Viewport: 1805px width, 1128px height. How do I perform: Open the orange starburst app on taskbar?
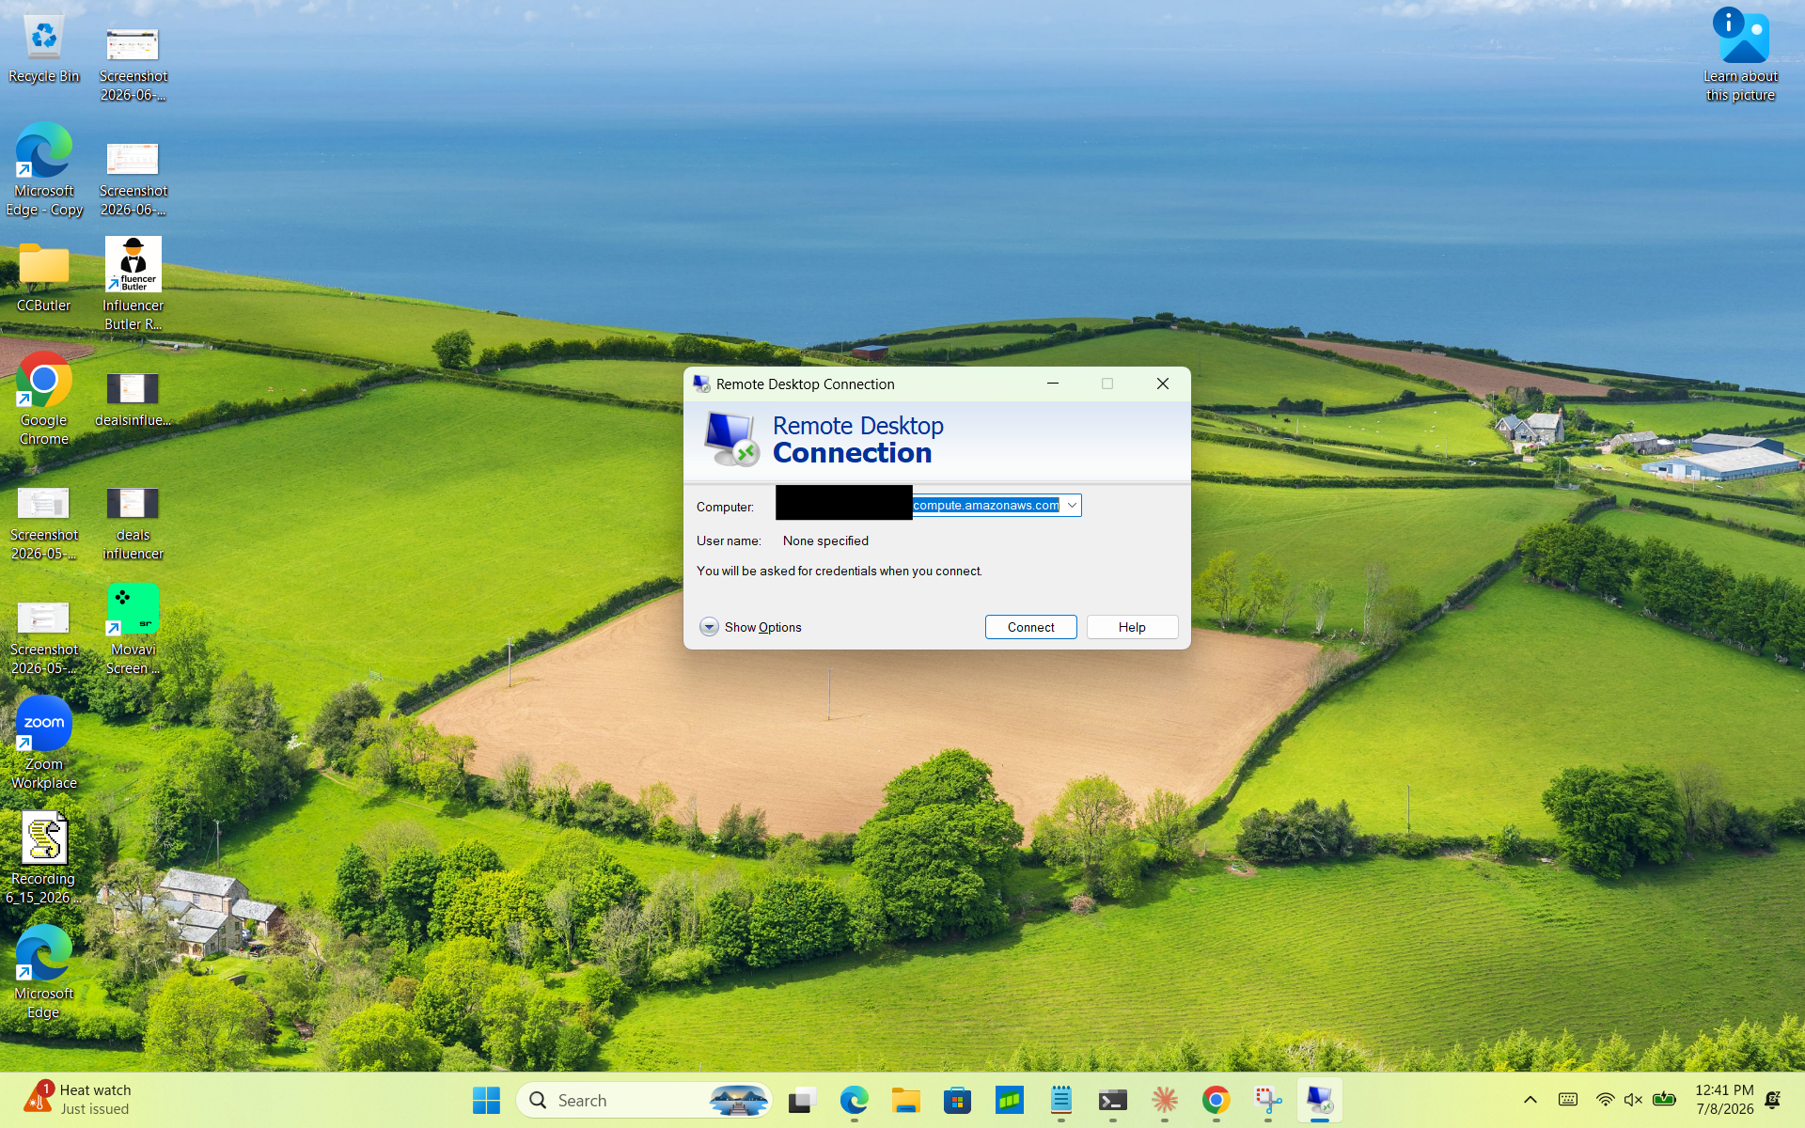coord(1164,1100)
